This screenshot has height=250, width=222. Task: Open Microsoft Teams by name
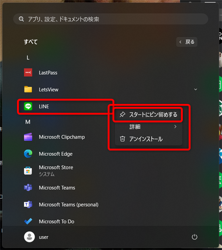coord(57,187)
